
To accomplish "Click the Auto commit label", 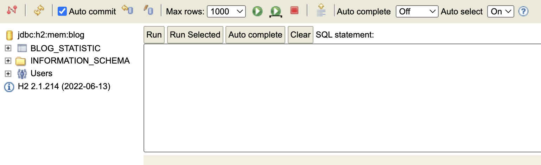I will click(x=93, y=12).
